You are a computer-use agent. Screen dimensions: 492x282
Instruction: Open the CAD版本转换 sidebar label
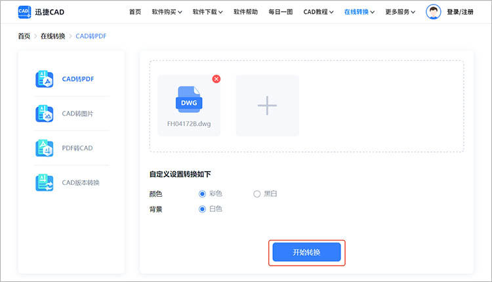(81, 182)
